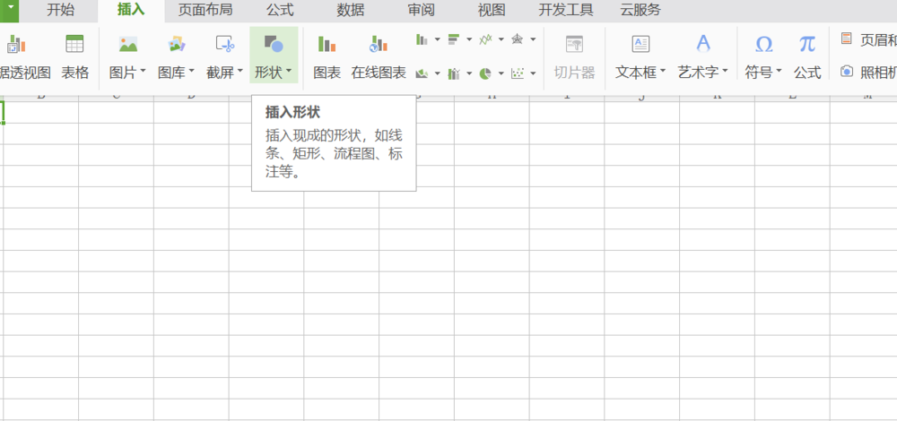This screenshot has height=421, width=897.
Task: Select column K header
Action: coord(718,98)
